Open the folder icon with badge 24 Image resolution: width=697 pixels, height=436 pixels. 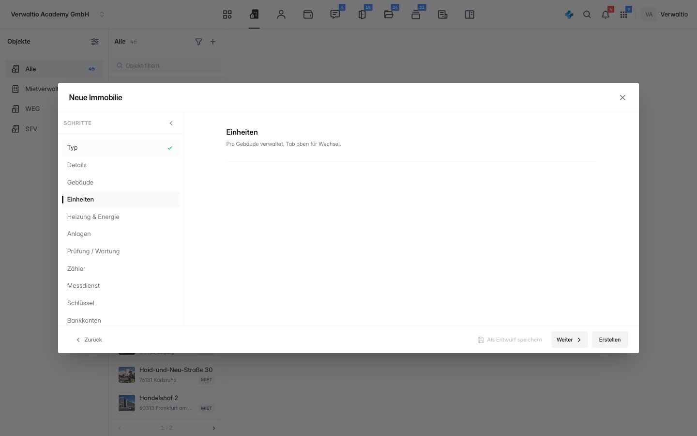point(389,15)
